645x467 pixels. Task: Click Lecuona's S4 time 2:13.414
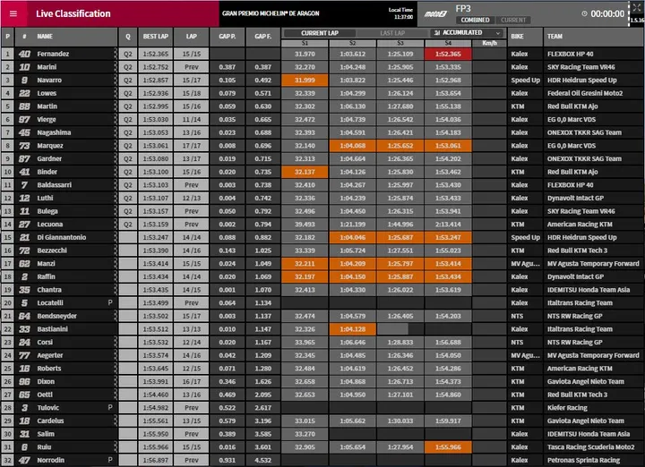[x=448, y=225]
